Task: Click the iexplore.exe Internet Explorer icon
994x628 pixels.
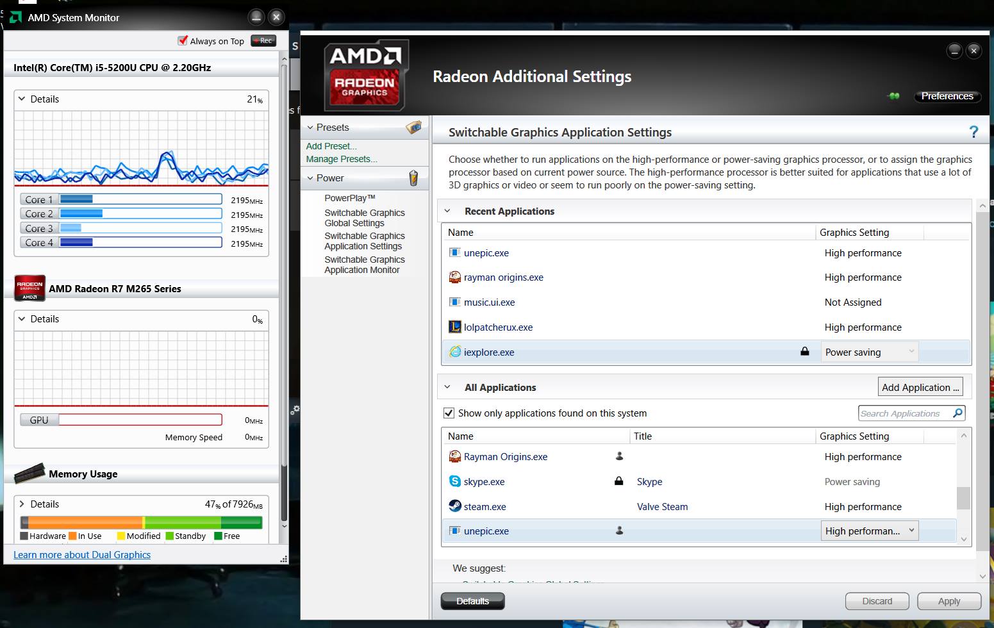Action: [455, 352]
